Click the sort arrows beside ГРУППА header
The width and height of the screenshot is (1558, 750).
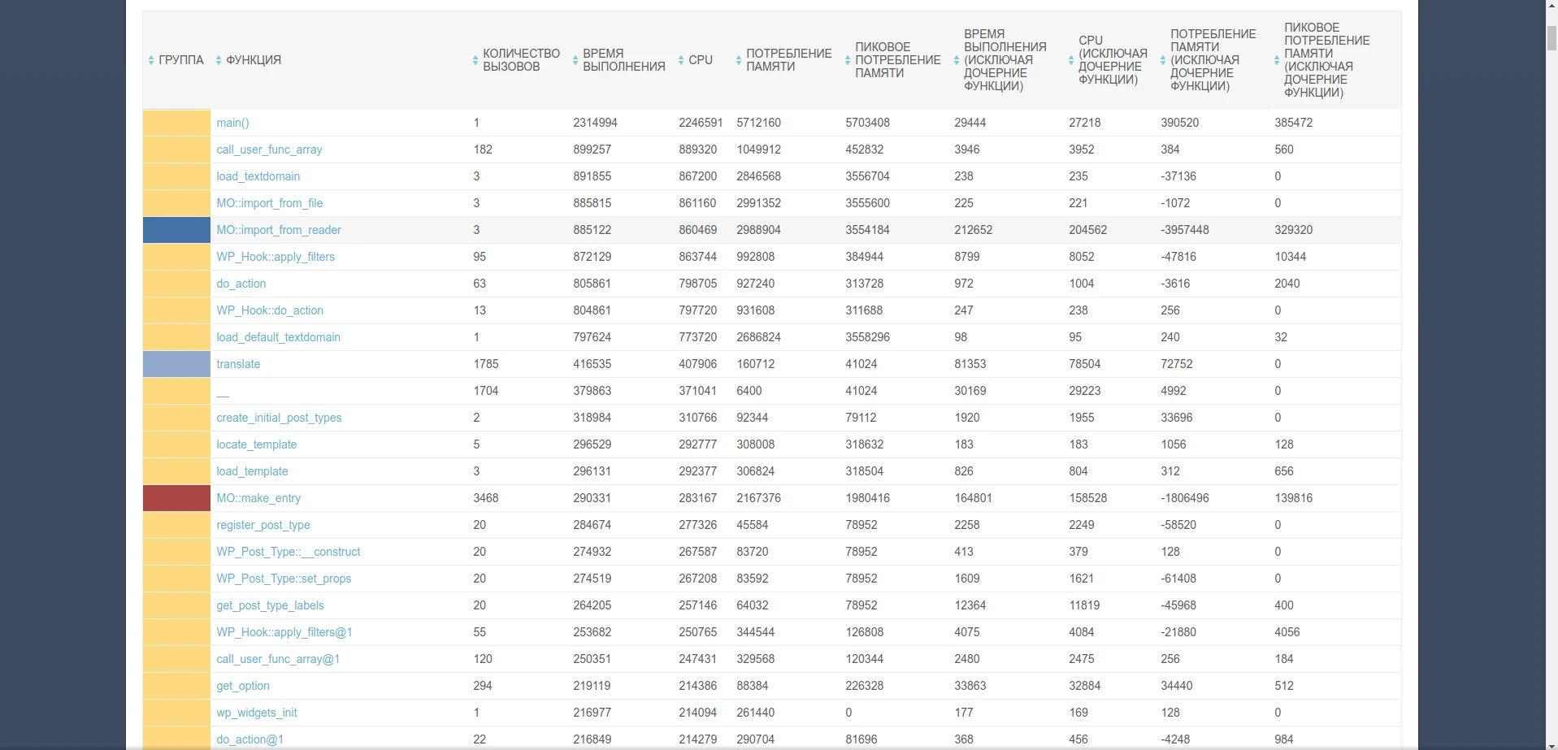pos(151,60)
